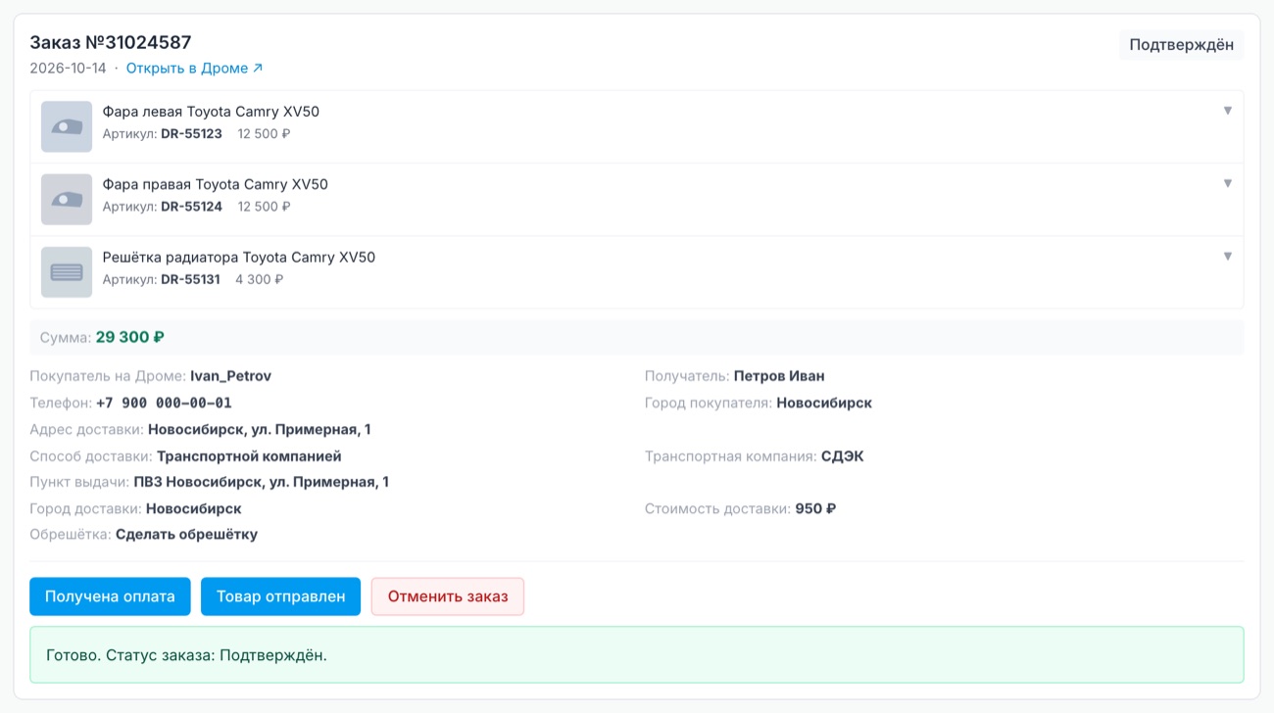
Task: Select buyer name Ivan_Petrov
Action: point(231,376)
